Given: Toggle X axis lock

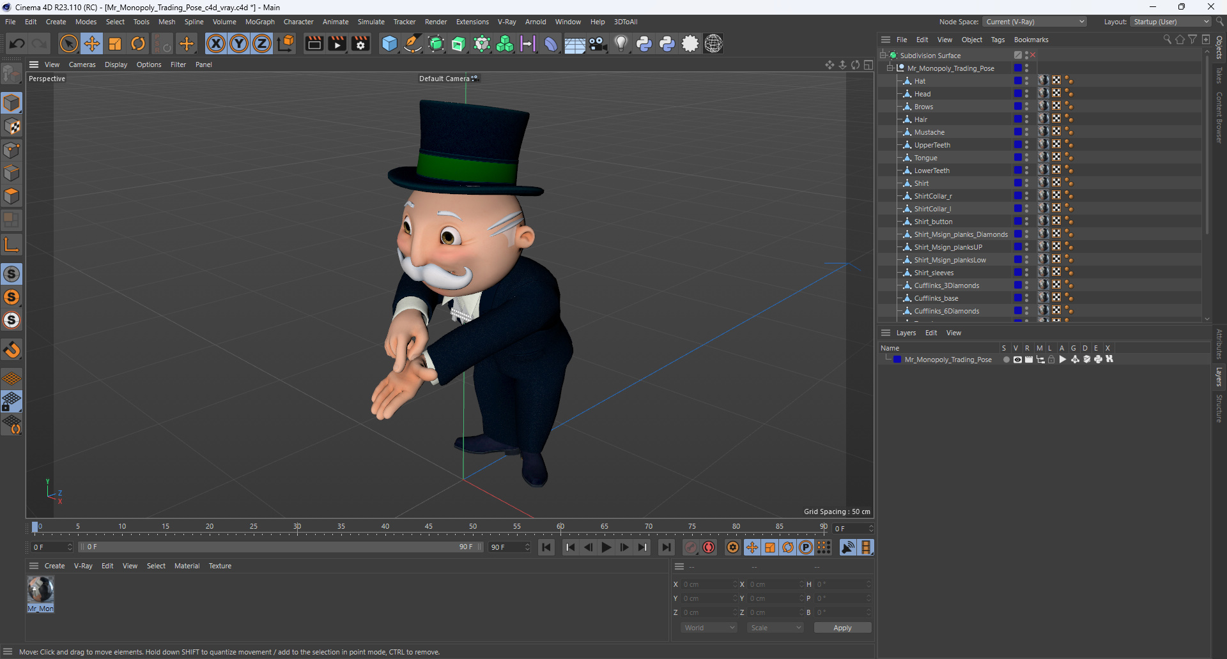Looking at the screenshot, I should [x=216, y=43].
